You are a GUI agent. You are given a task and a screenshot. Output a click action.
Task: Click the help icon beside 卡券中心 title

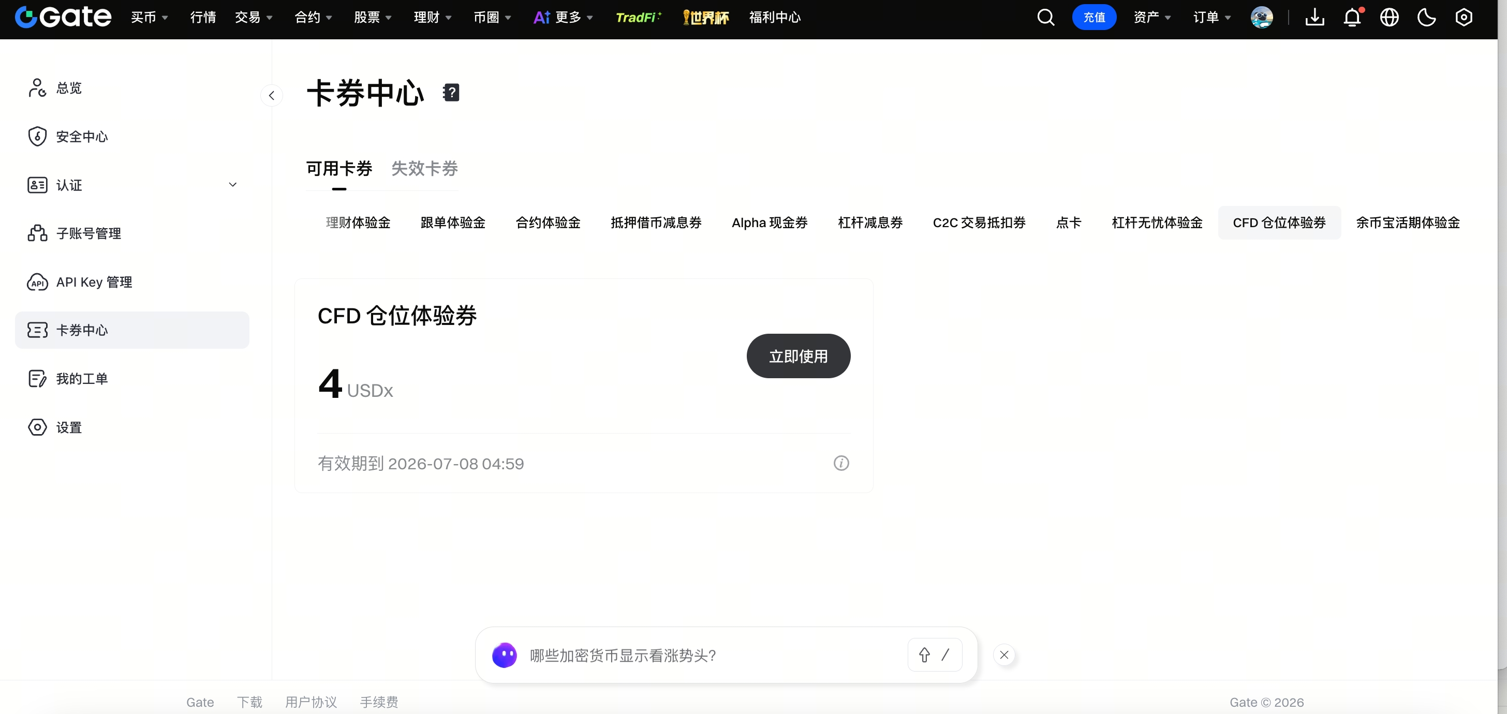point(451,93)
